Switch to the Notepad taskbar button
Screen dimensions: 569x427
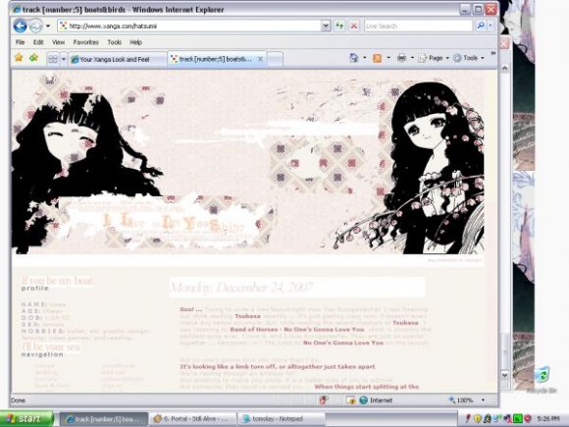pyautogui.click(x=282, y=419)
